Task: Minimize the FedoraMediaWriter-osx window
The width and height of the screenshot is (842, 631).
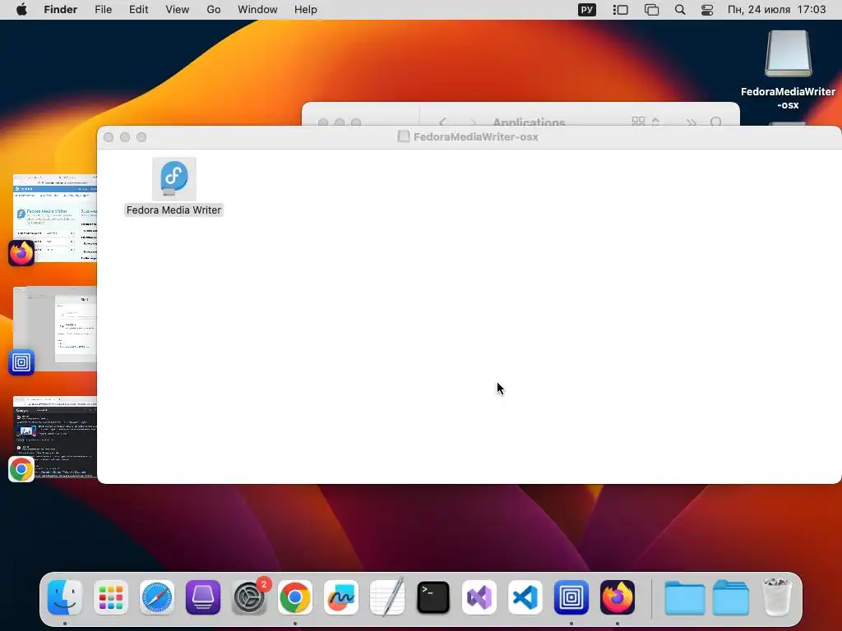Action: click(x=125, y=137)
